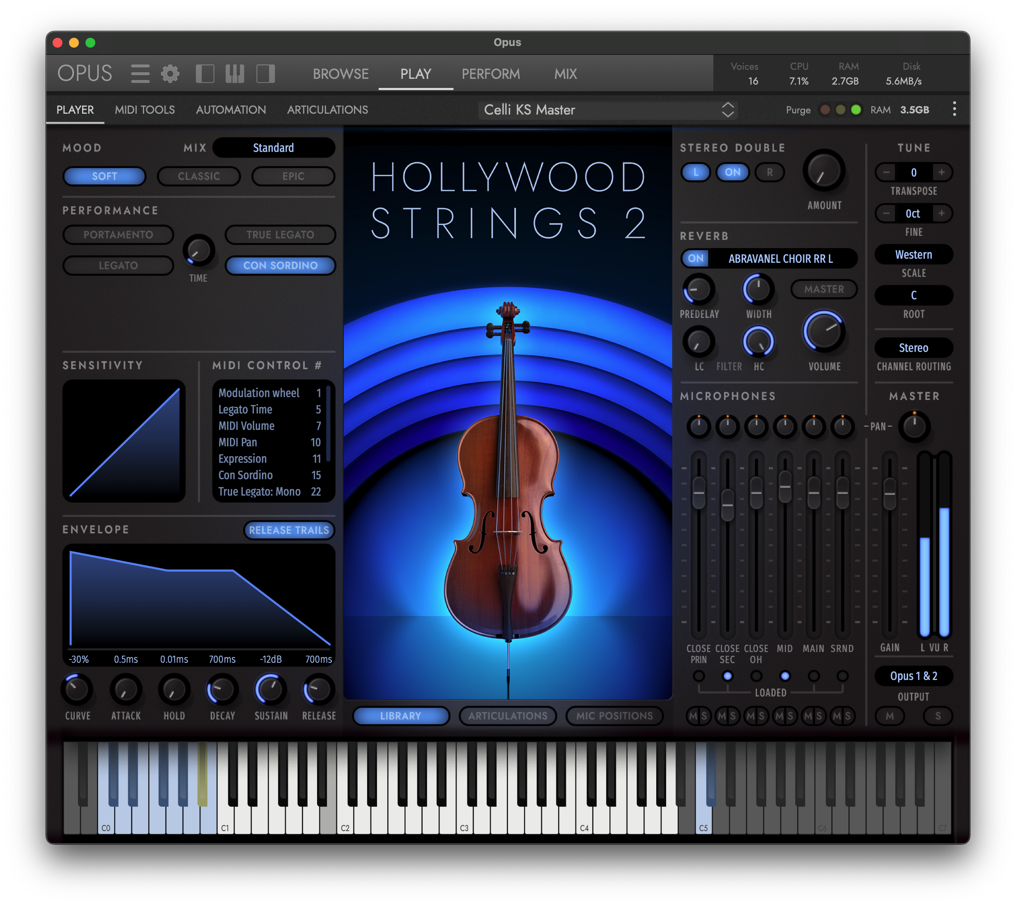Click the Sensitivity curve graph
This screenshot has height=905, width=1016.
pyautogui.click(x=124, y=441)
